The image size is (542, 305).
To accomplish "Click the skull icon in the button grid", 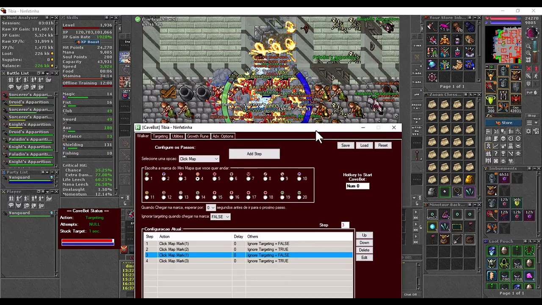I will 503,138.
